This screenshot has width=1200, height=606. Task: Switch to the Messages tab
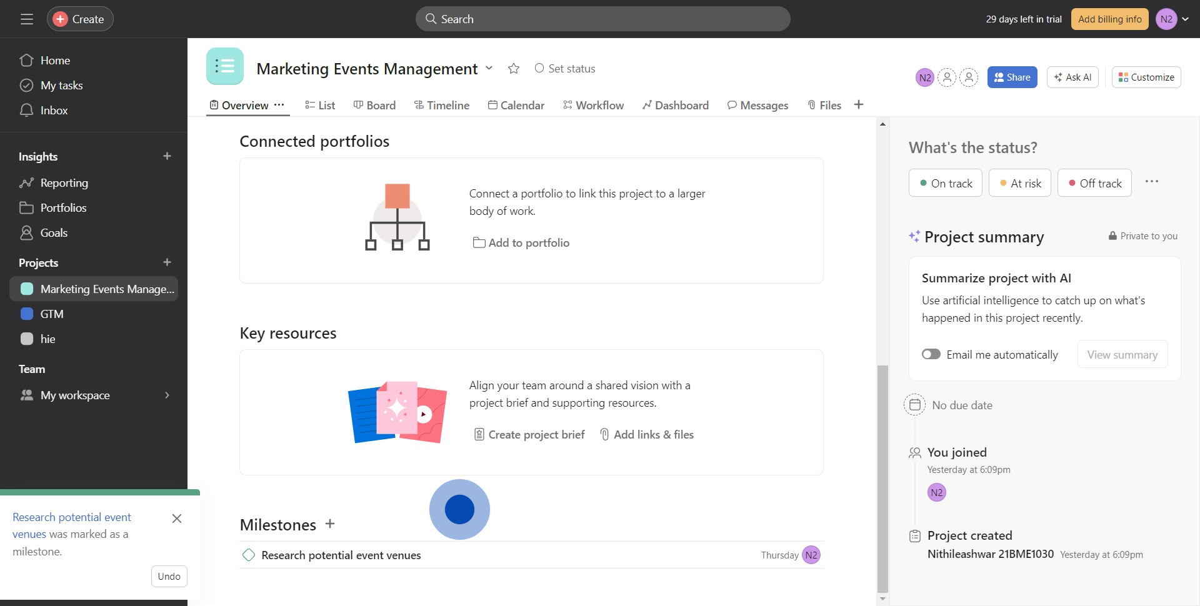[x=757, y=106]
